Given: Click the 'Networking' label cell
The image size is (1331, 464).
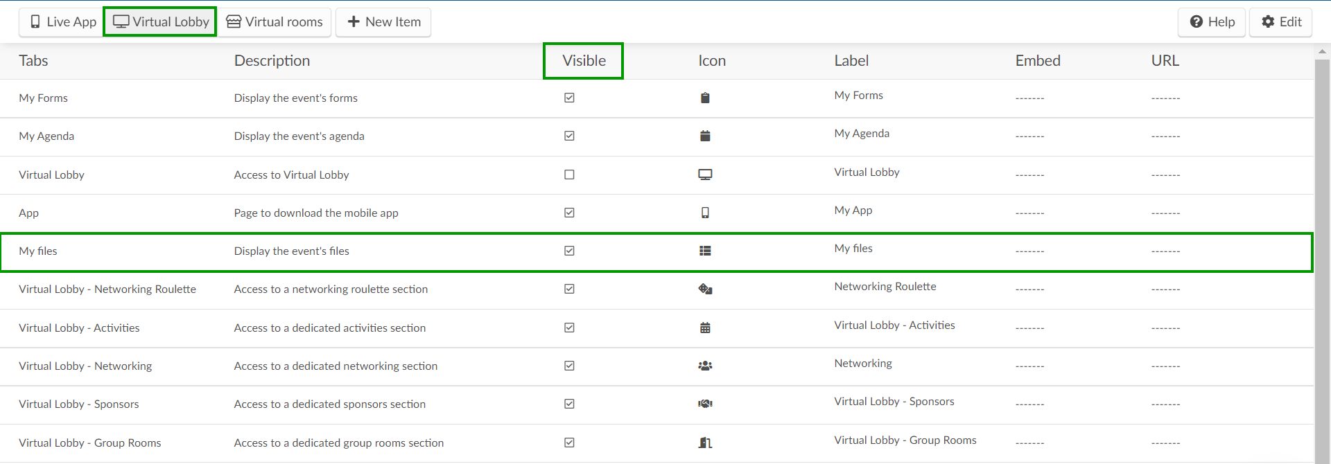Looking at the screenshot, I should tap(863, 364).
